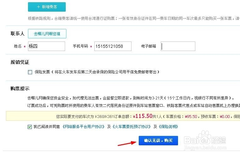Focus the 姓名 field containing 杨四
The image size is (240, 156).
(x=47, y=46)
